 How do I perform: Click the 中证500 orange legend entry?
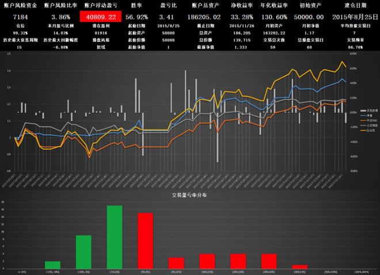(368, 120)
